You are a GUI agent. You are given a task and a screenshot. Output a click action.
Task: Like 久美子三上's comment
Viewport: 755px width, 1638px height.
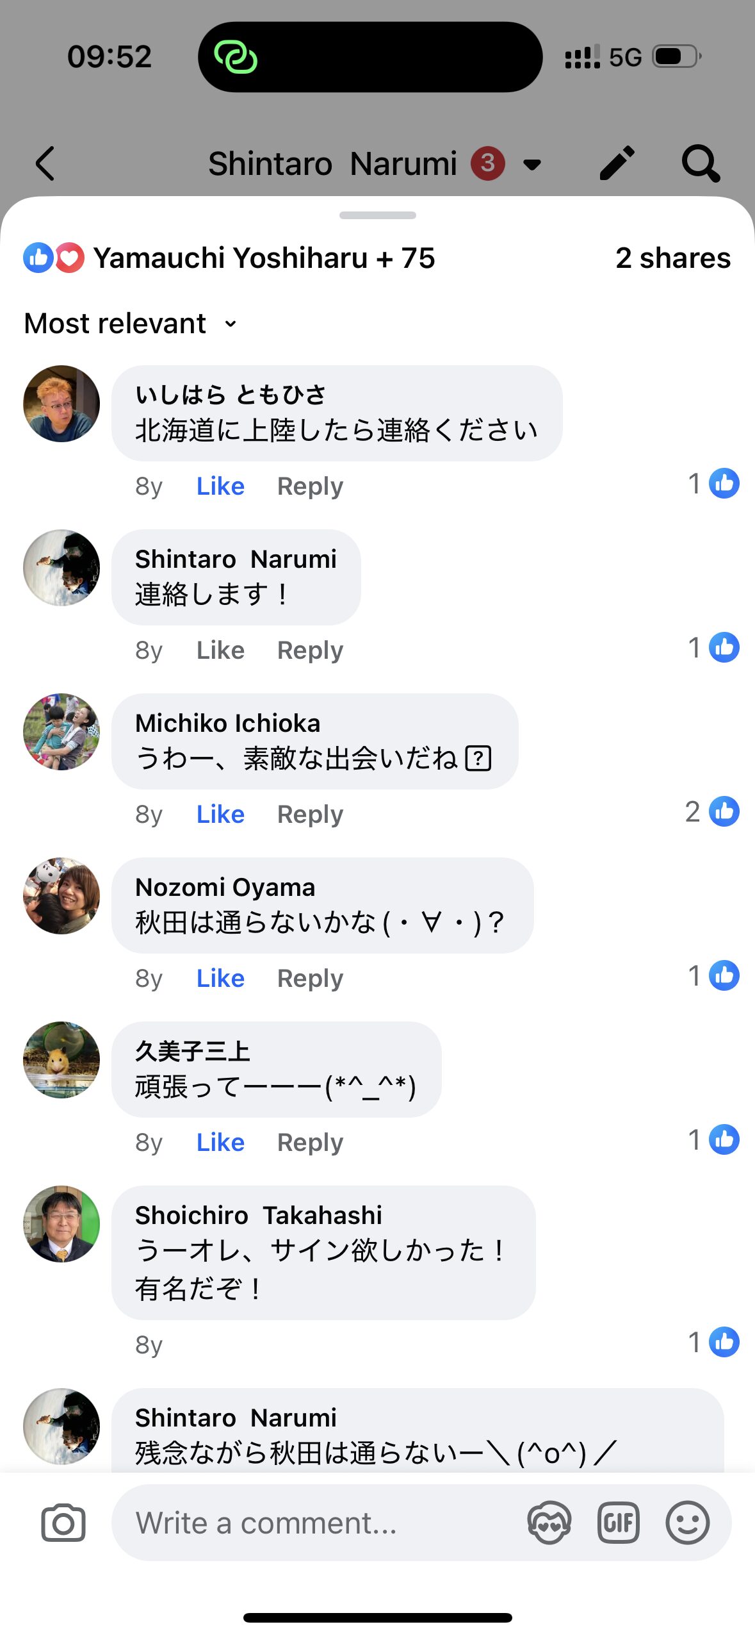(220, 1143)
